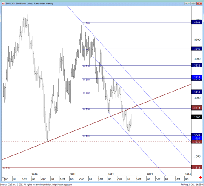This screenshot has height=186, width=204.
Task: Click the 2013 year label on time axis
Action: (150, 174)
